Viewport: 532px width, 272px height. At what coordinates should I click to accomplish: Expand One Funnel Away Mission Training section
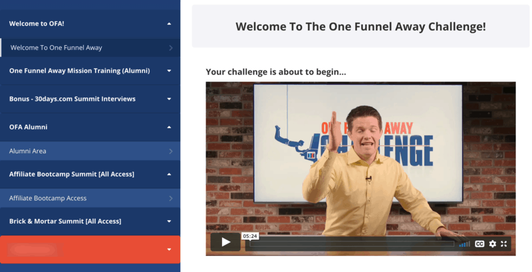pyautogui.click(x=90, y=71)
